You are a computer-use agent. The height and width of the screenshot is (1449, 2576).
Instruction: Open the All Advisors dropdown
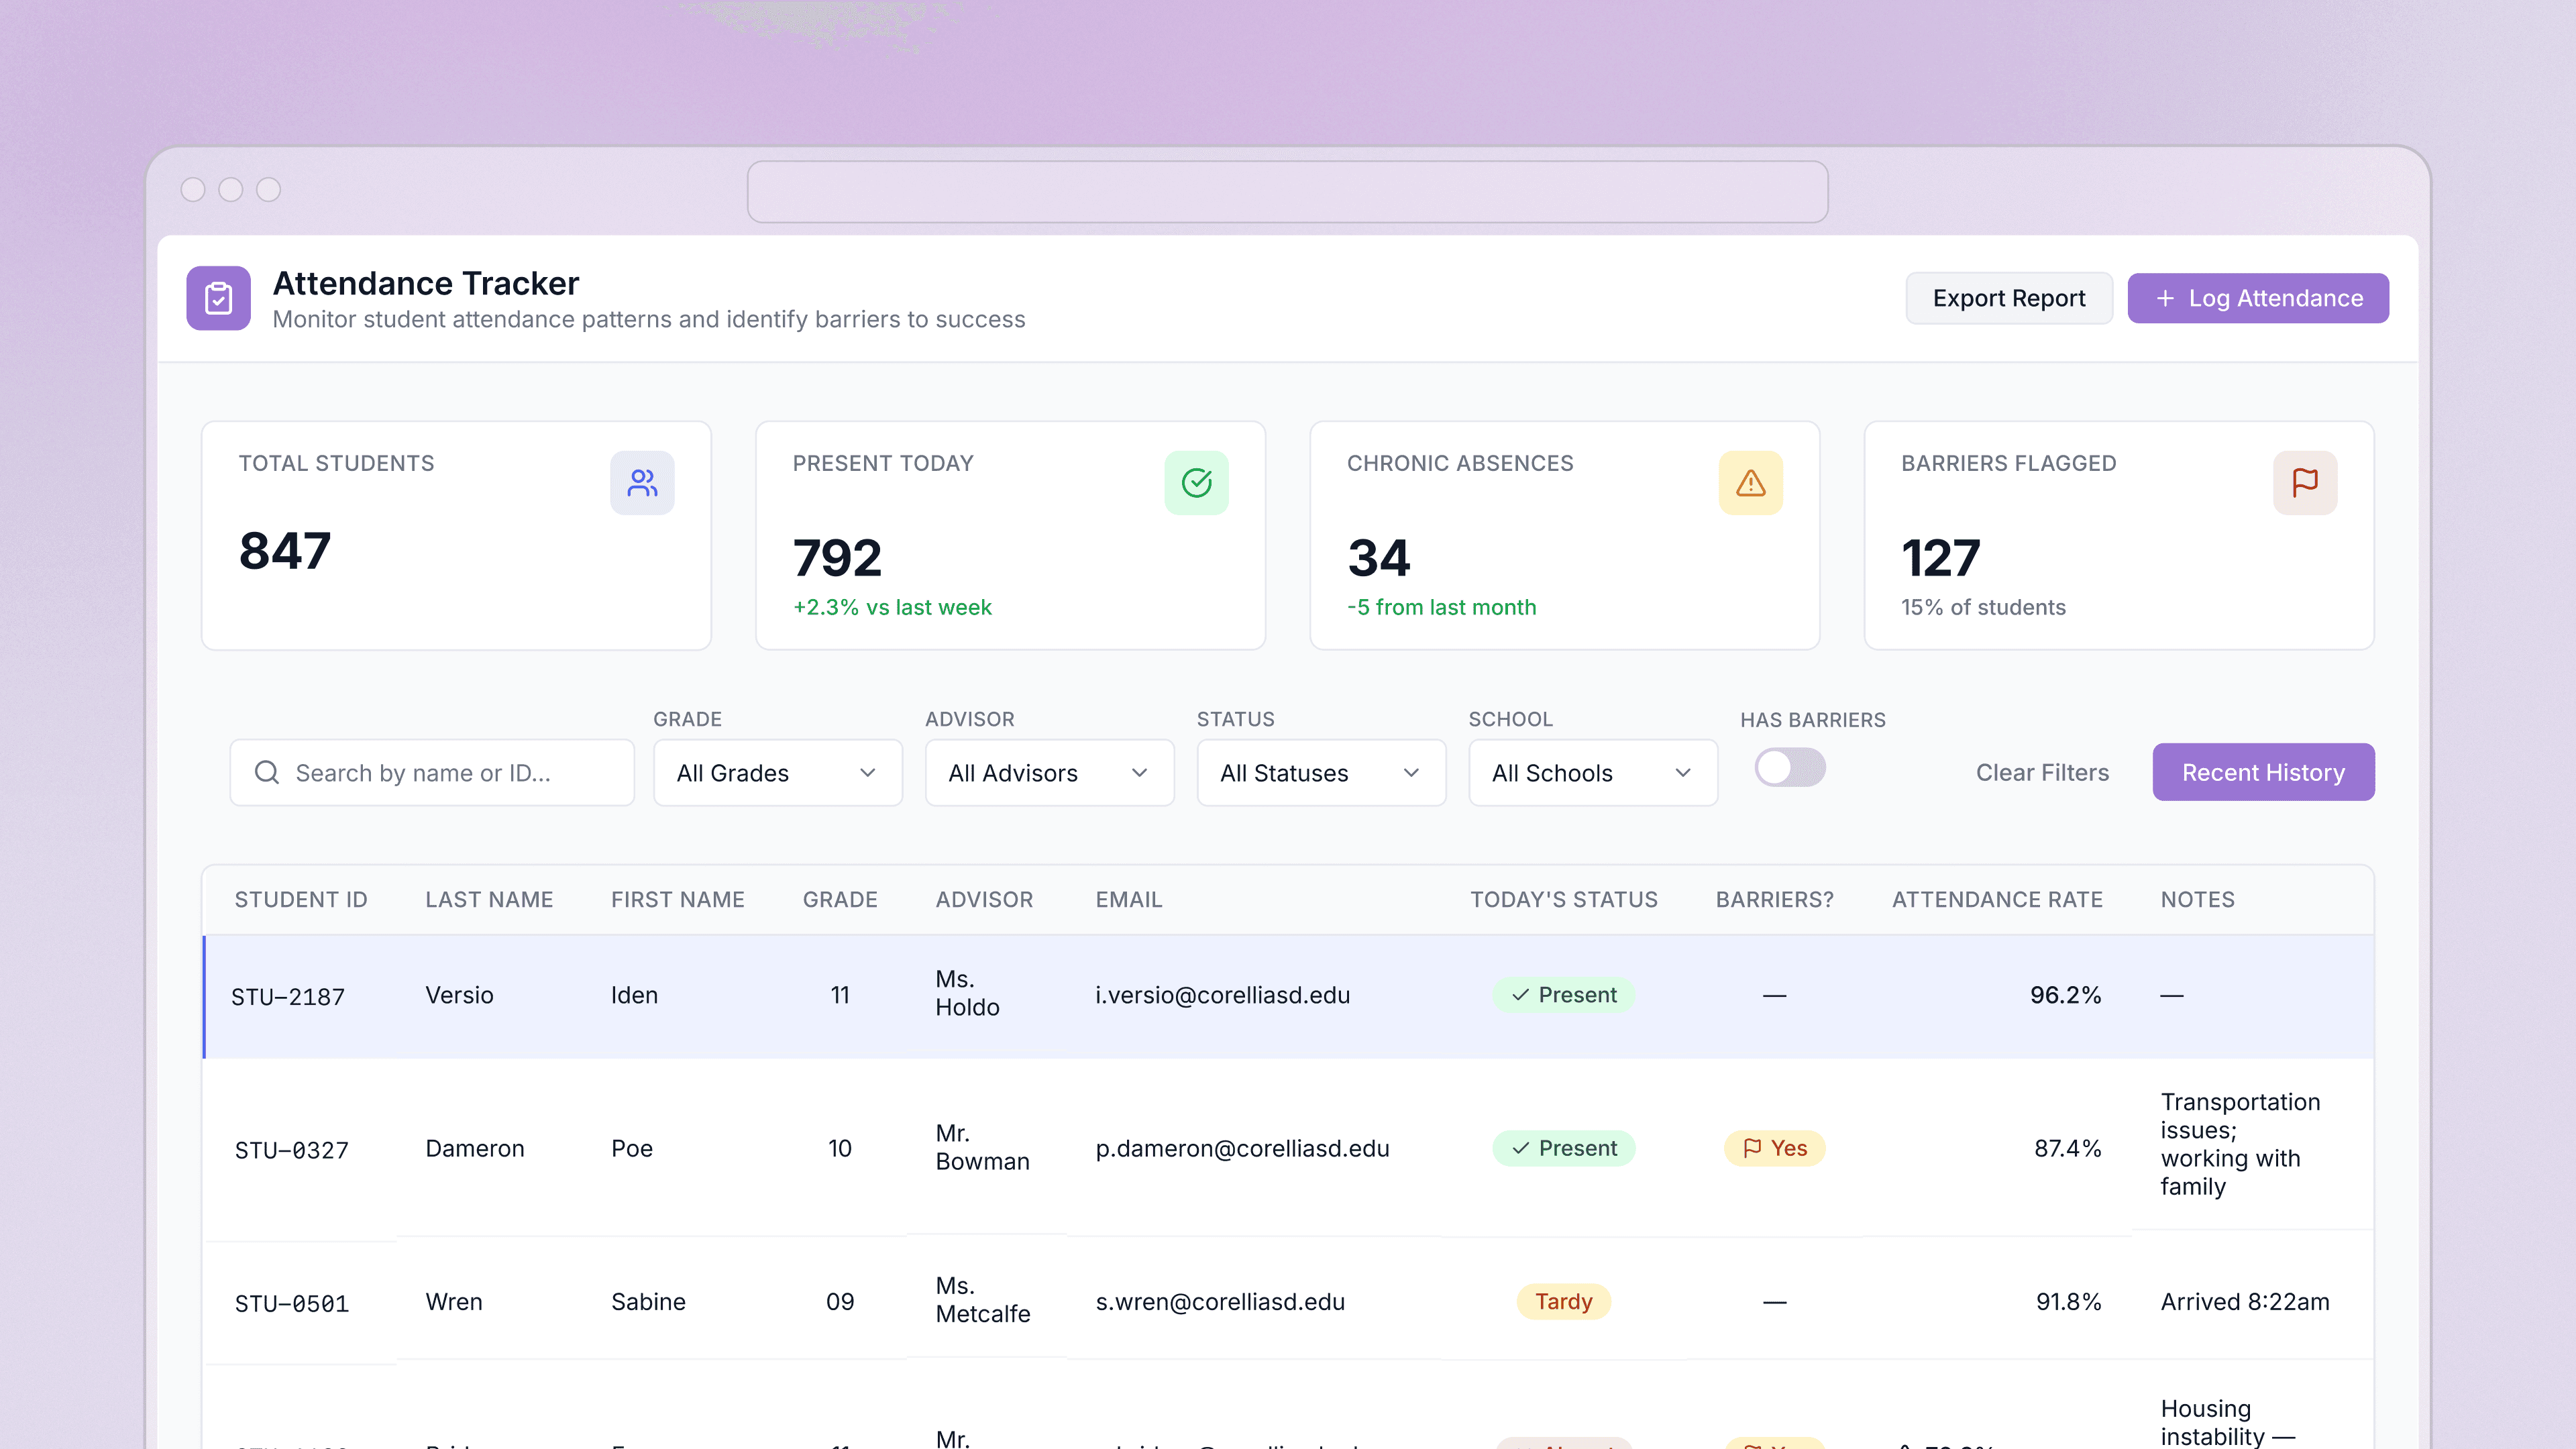(1049, 773)
